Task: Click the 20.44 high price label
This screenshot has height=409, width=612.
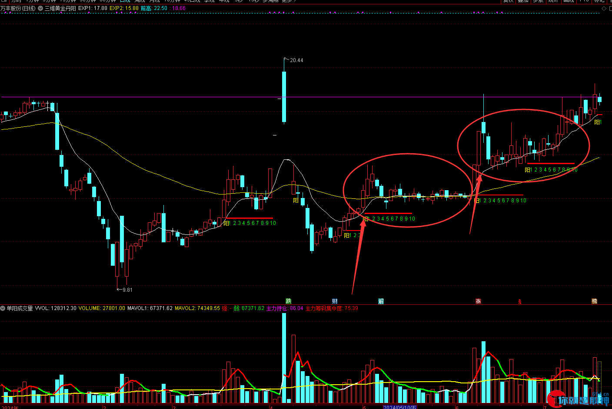Action: tap(296, 60)
